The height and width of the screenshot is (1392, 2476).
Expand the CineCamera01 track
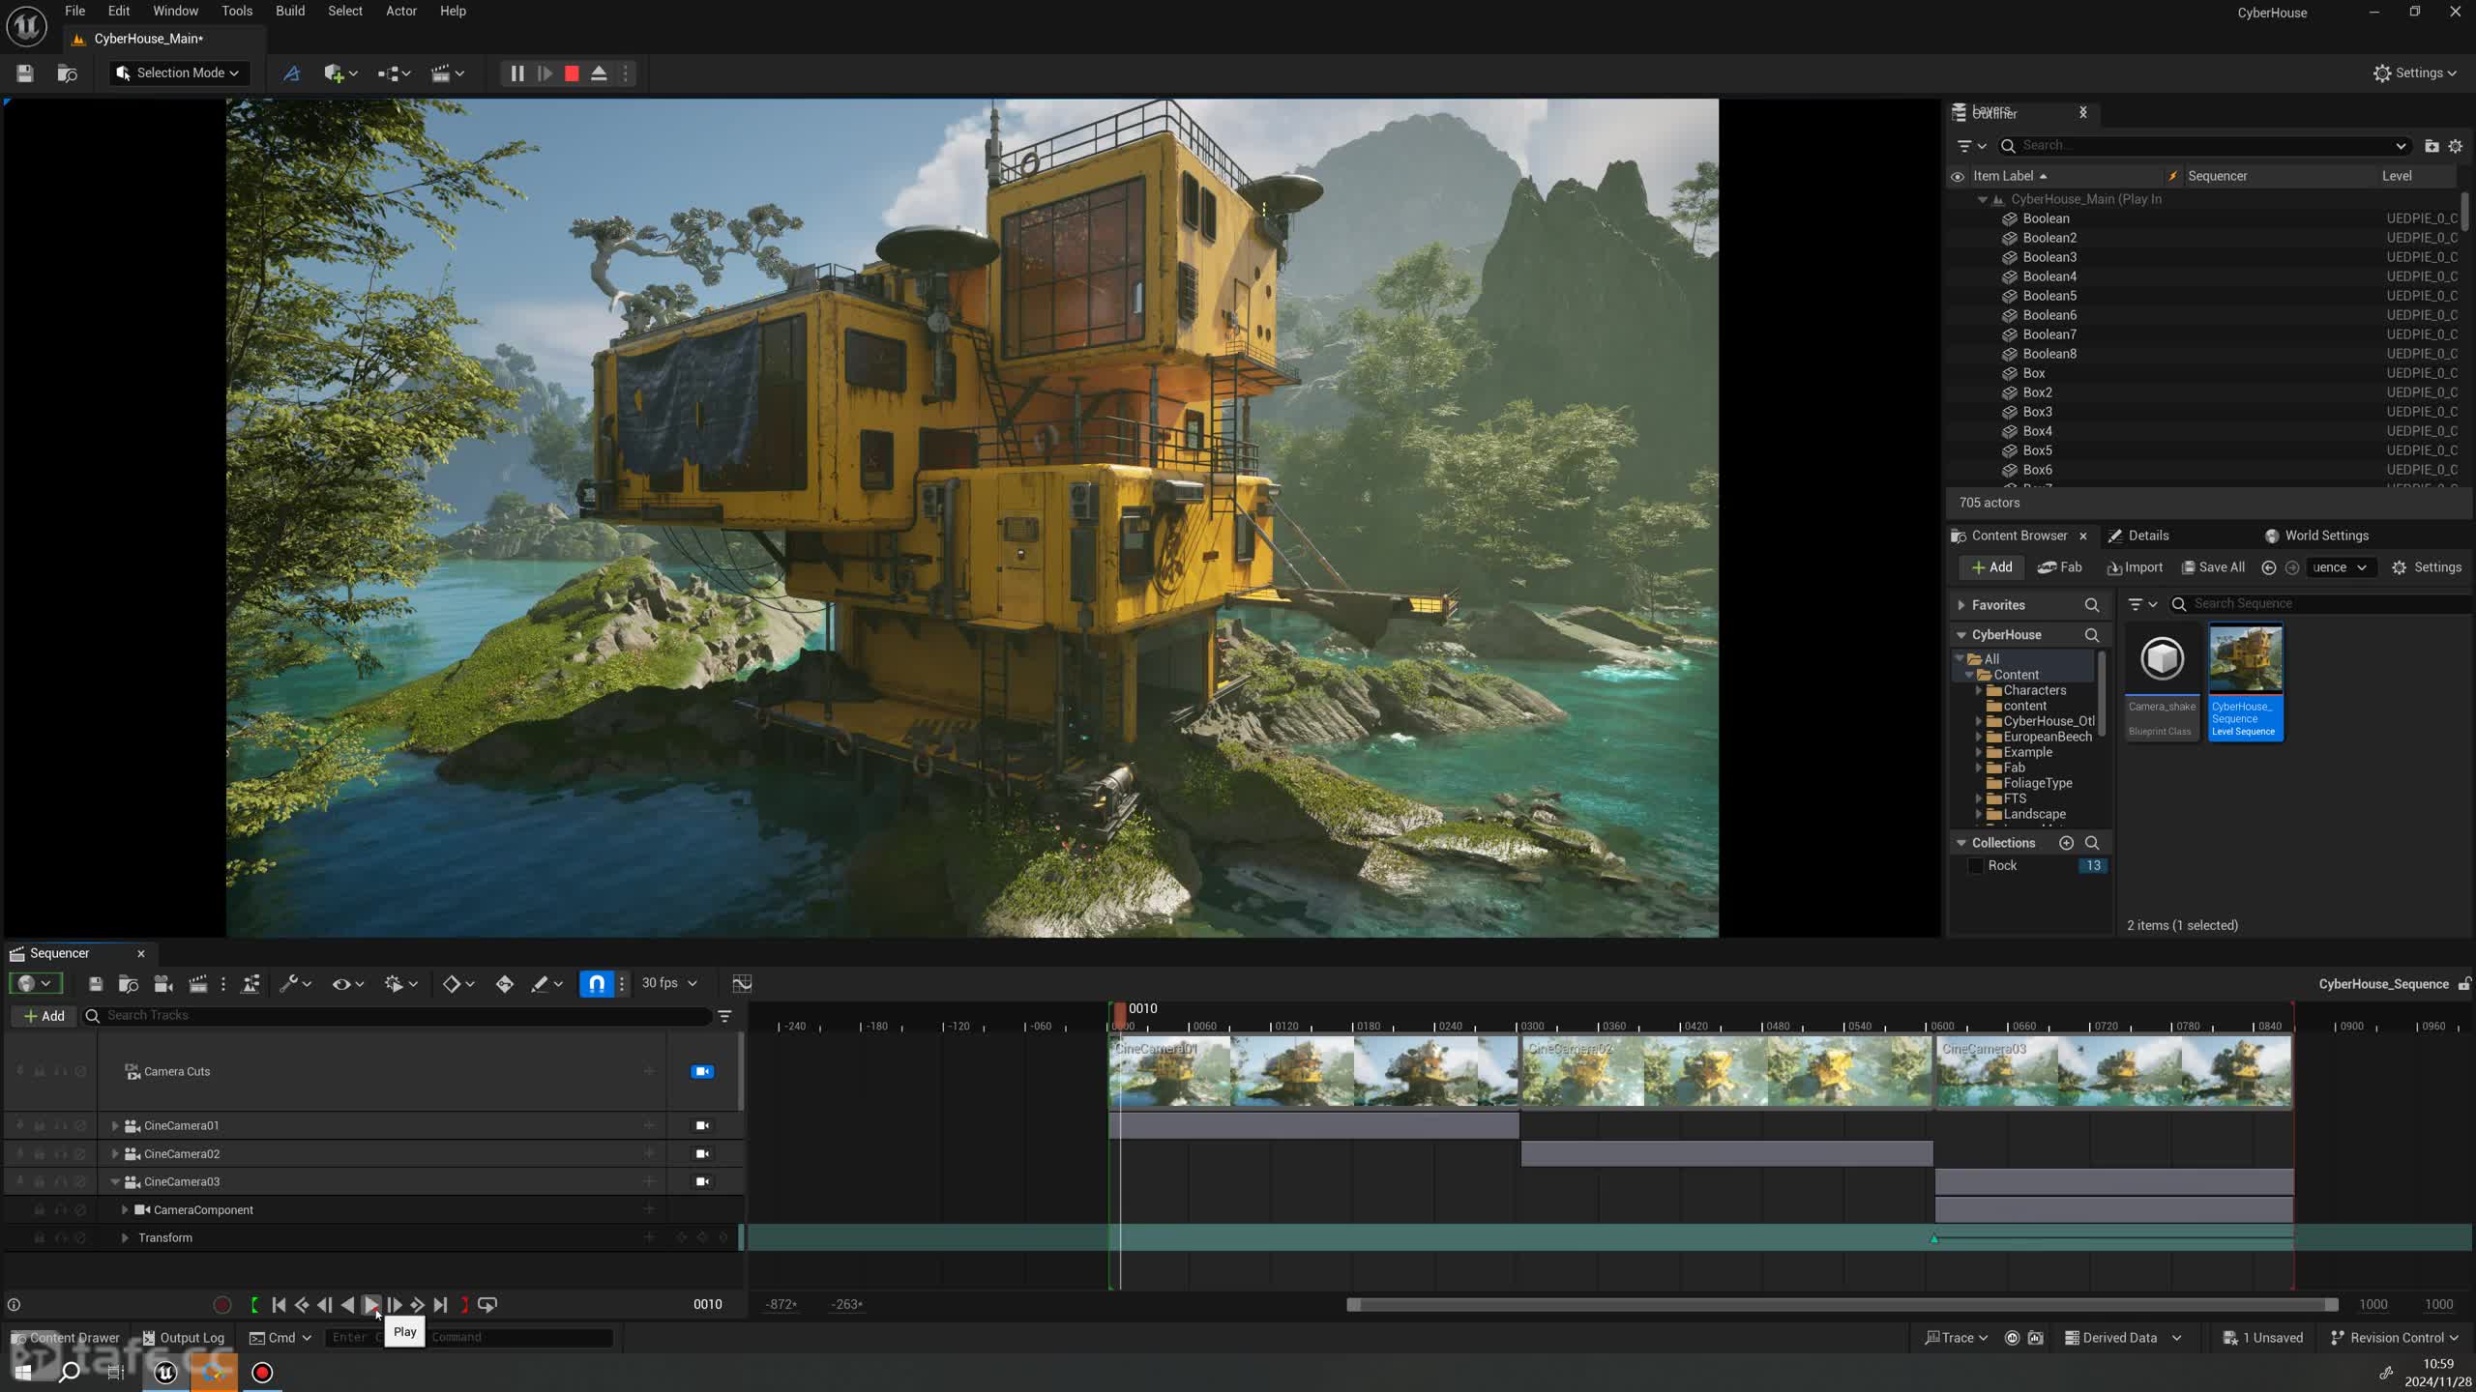(115, 1125)
